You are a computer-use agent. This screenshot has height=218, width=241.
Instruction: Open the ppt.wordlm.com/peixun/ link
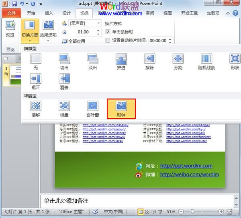(104, 129)
